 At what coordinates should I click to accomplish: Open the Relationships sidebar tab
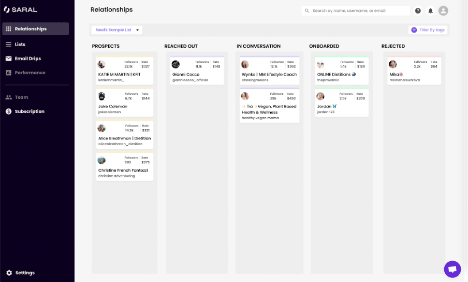31,29
